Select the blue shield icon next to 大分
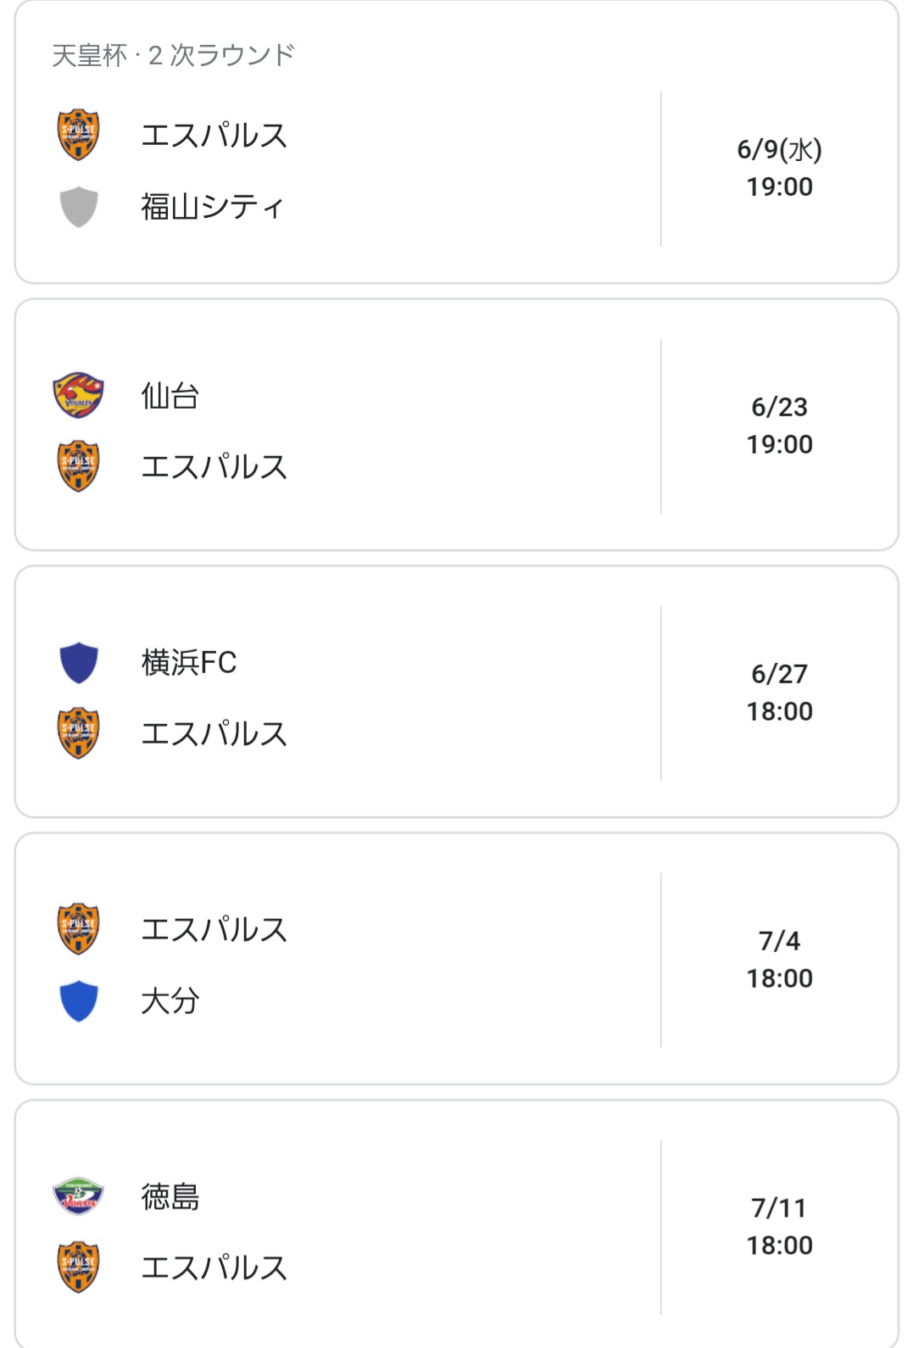 79,1000
